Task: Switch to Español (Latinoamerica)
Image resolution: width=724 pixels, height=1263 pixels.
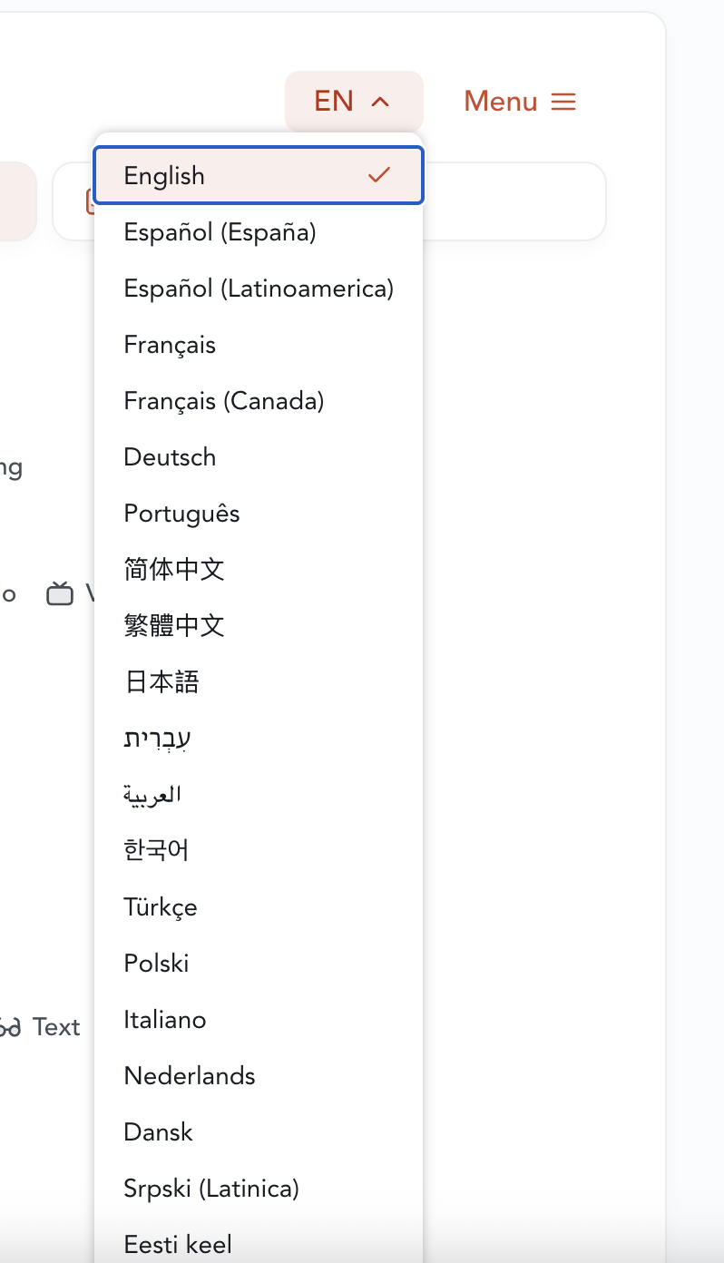Action: coord(259,289)
